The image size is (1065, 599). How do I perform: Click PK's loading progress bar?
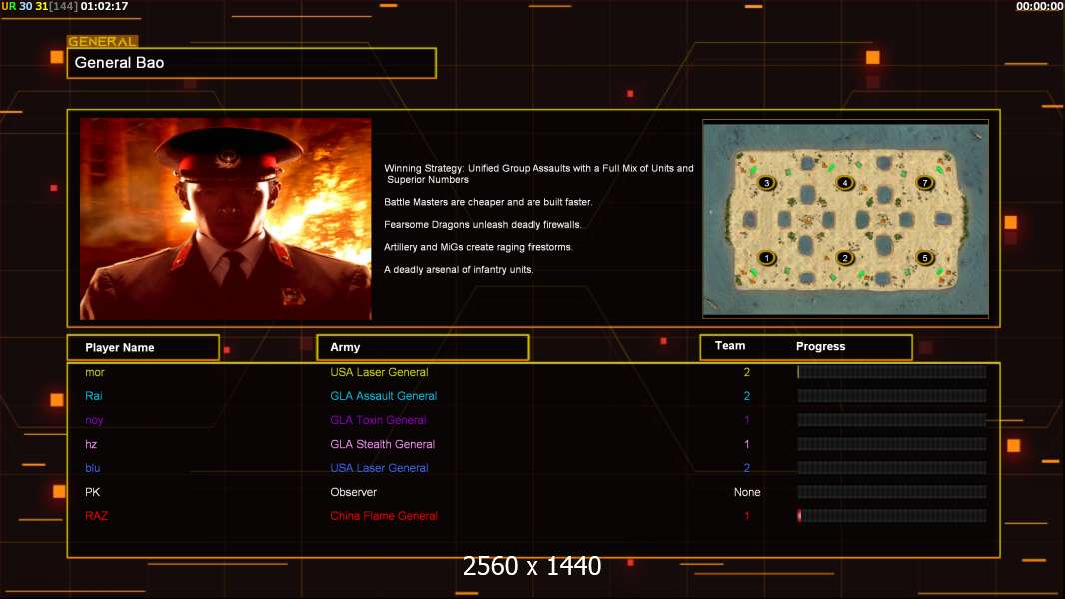click(x=892, y=492)
